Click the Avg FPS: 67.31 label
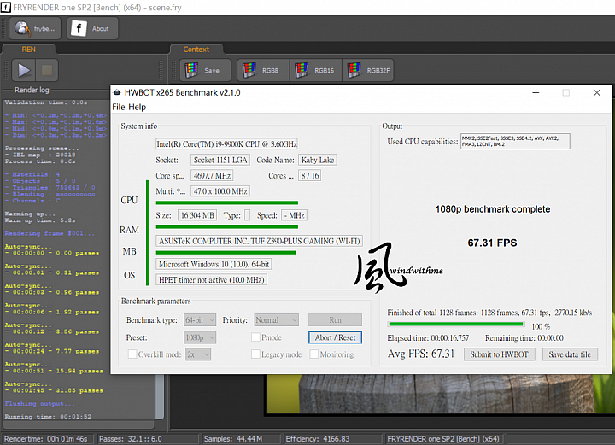This screenshot has height=445, width=615. [x=421, y=354]
